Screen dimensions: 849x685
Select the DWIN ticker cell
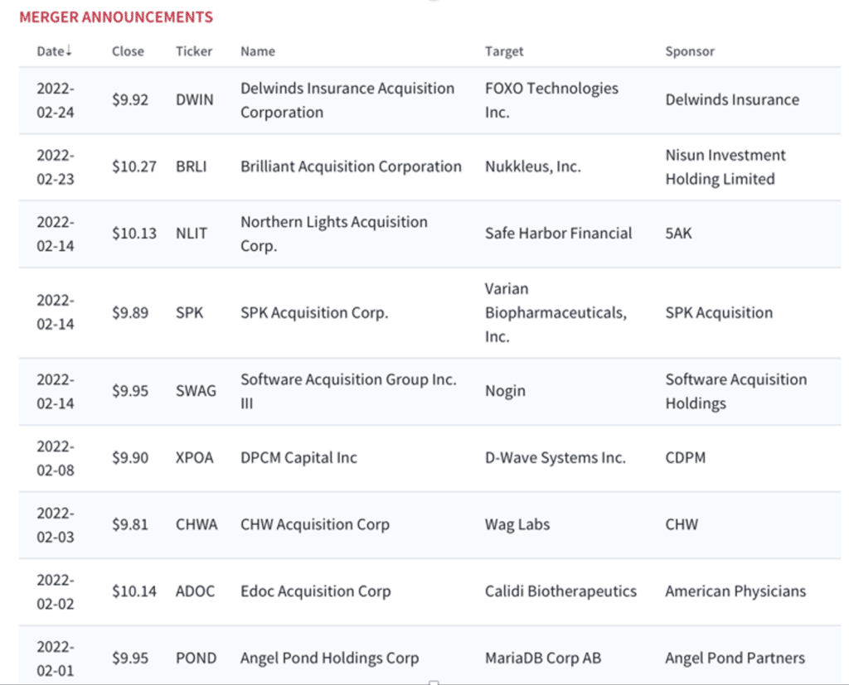coord(194,100)
